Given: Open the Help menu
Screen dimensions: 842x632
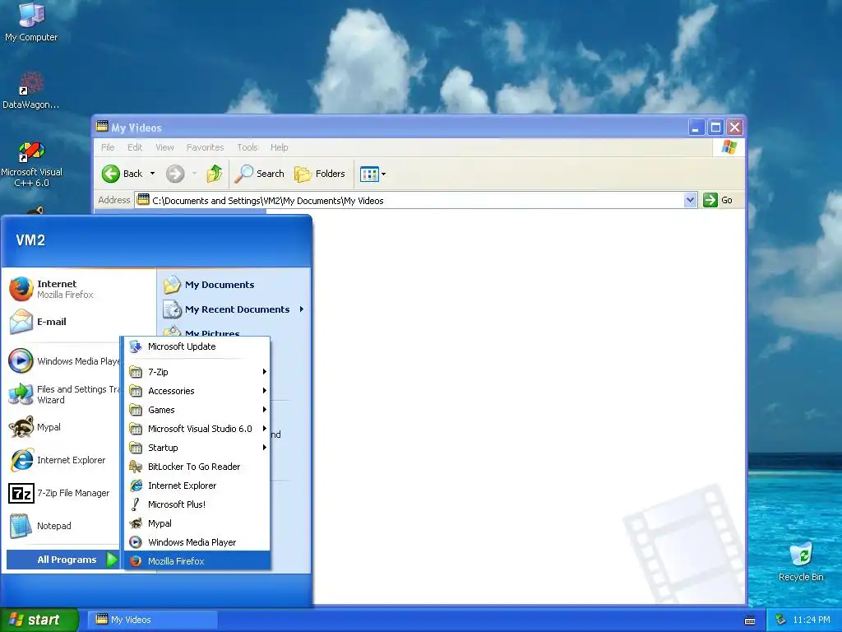Looking at the screenshot, I should pyautogui.click(x=279, y=147).
